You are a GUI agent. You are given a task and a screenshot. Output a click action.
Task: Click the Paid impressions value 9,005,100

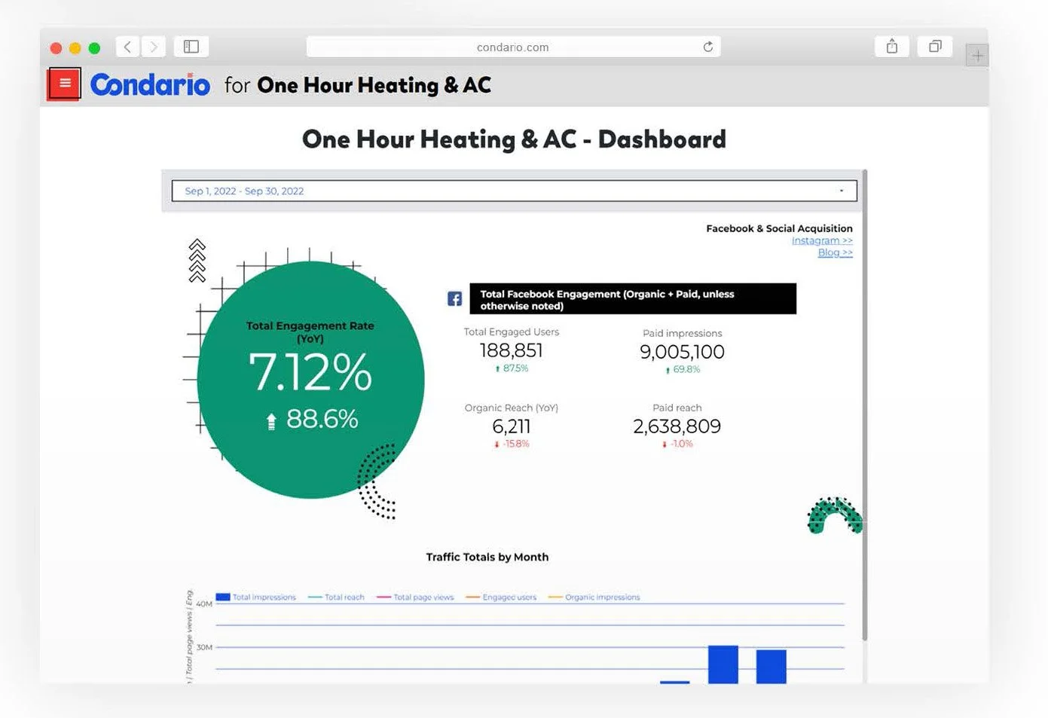(x=682, y=352)
